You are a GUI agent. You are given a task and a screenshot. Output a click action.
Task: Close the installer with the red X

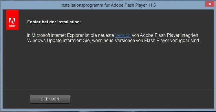point(210,4)
